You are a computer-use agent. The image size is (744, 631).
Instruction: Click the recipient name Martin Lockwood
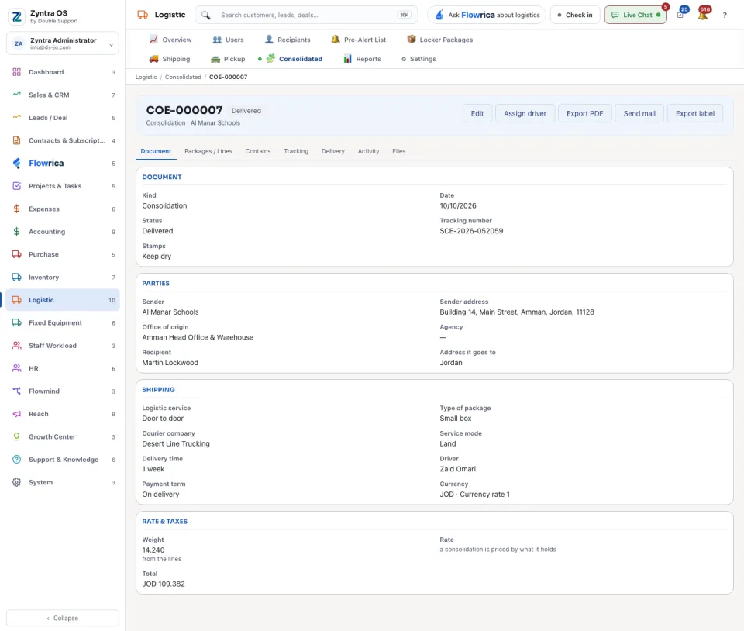[x=170, y=363]
